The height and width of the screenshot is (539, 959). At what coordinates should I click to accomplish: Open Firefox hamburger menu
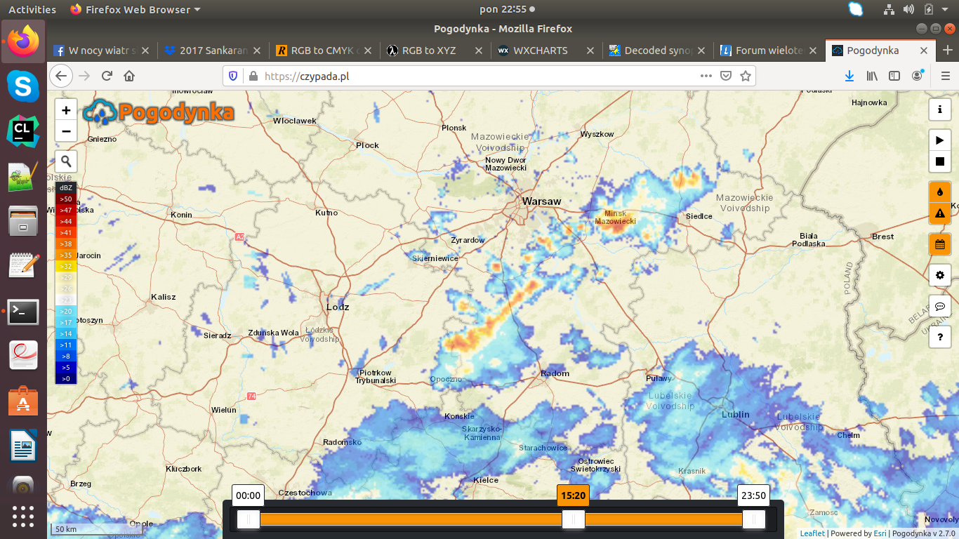[x=945, y=76]
